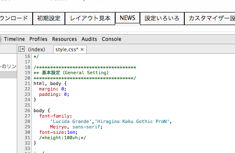This screenshot has width=235, height=153.
Task: Open the 設定いろいろ navigation item
Action: pos(162,18)
